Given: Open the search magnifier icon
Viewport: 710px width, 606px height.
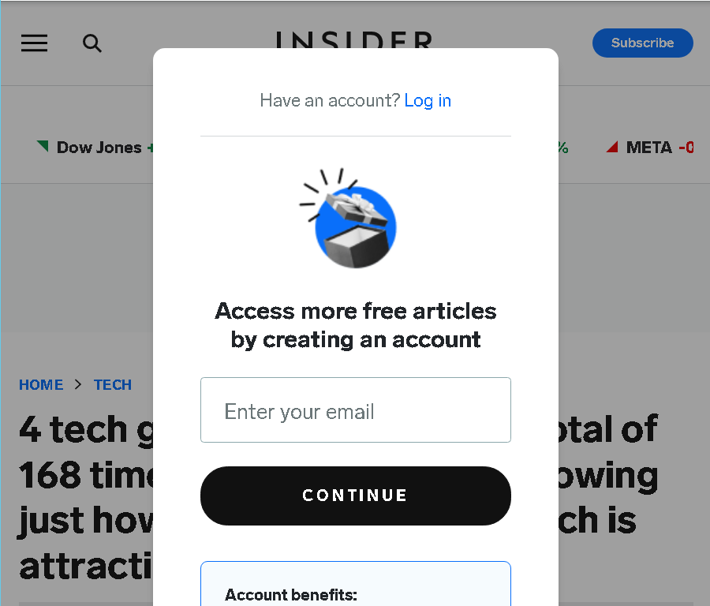Looking at the screenshot, I should tap(92, 43).
